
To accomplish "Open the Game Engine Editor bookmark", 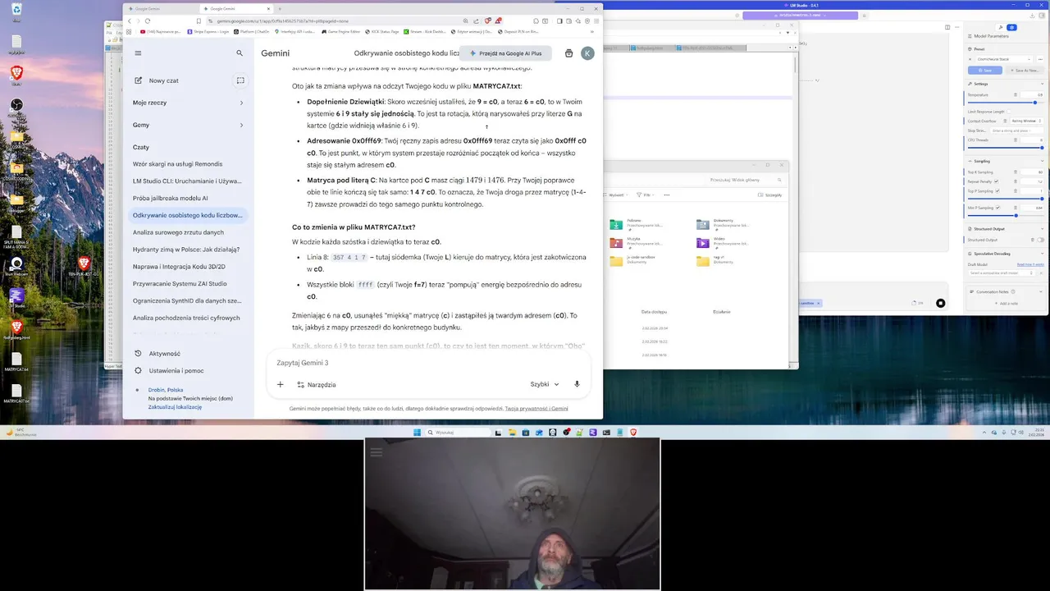I will (340, 31).
